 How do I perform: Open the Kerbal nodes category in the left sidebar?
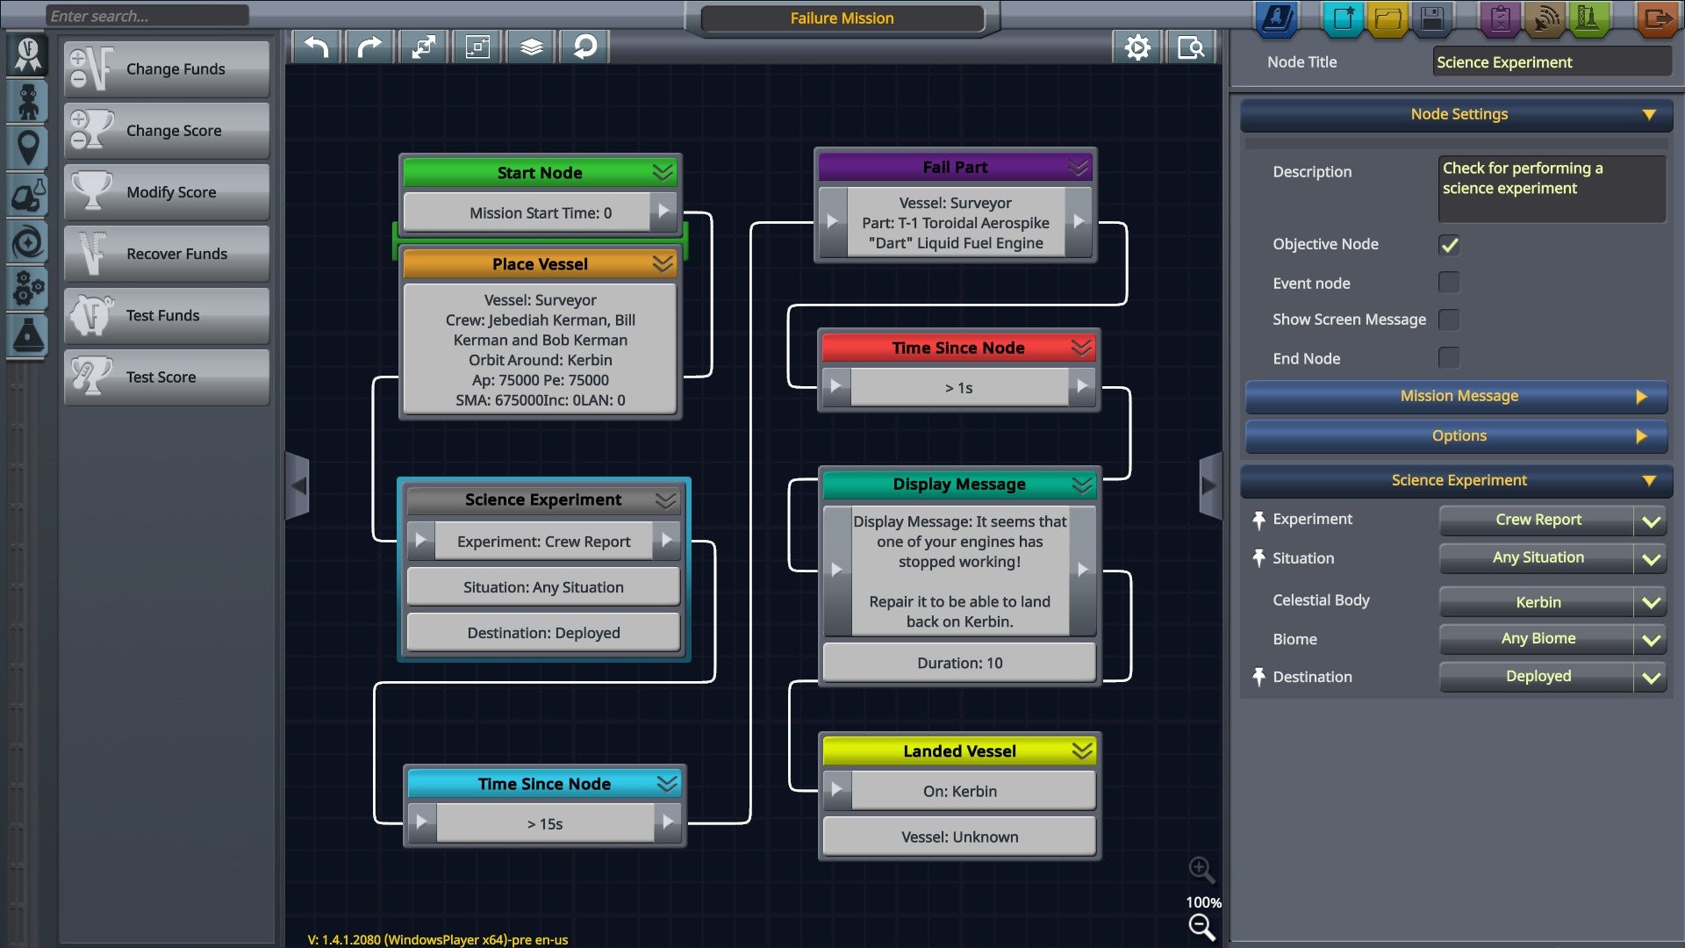click(x=27, y=103)
